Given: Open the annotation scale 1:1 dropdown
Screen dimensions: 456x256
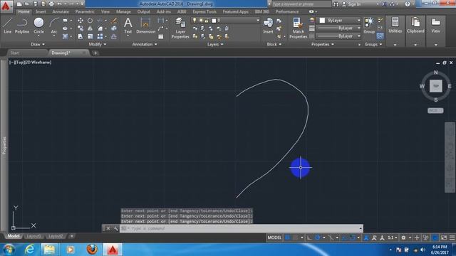Looking at the screenshot, I should [393, 238].
